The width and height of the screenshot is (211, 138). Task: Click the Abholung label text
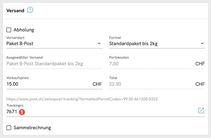click(x=24, y=30)
